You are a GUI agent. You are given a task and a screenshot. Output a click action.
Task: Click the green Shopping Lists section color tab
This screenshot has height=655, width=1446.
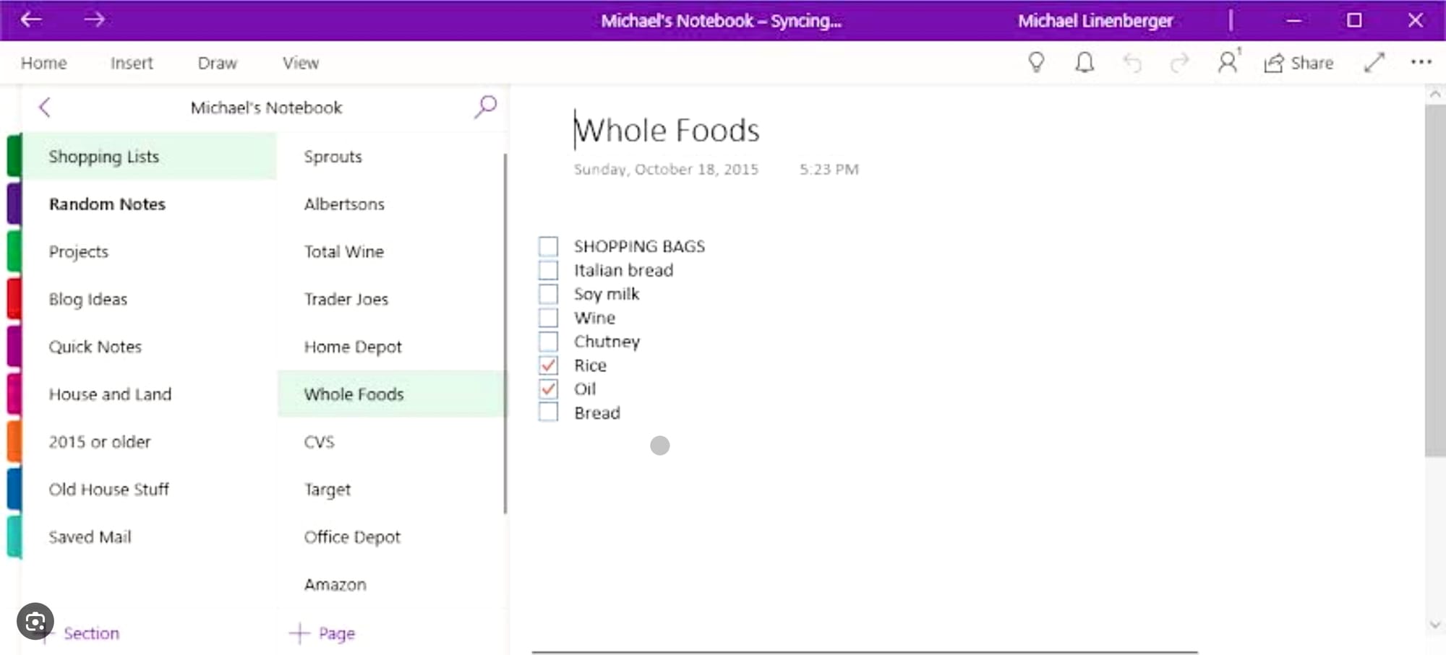[x=14, y=156]
